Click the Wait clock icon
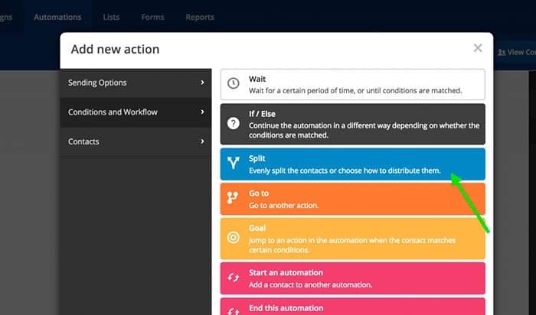The height and width of the screenshot is (315, 536). point(233,83)
